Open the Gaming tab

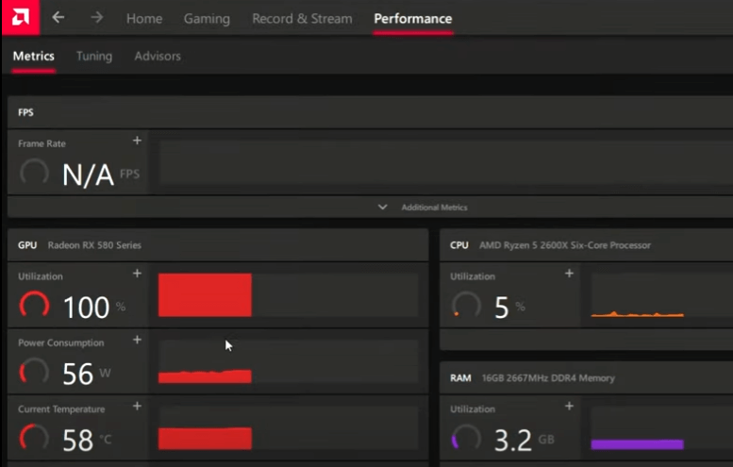pos(207,19)
